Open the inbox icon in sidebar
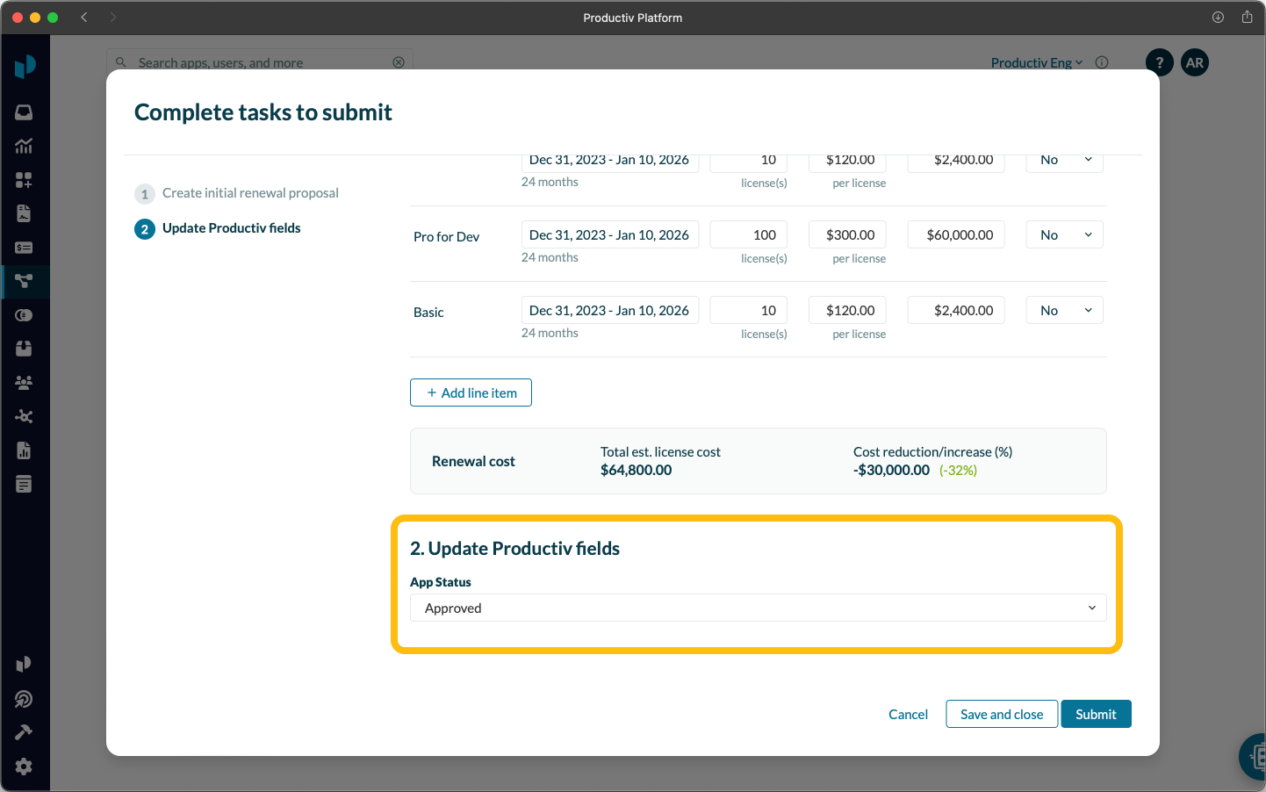 pyautogui.click(x=24, y=112)
